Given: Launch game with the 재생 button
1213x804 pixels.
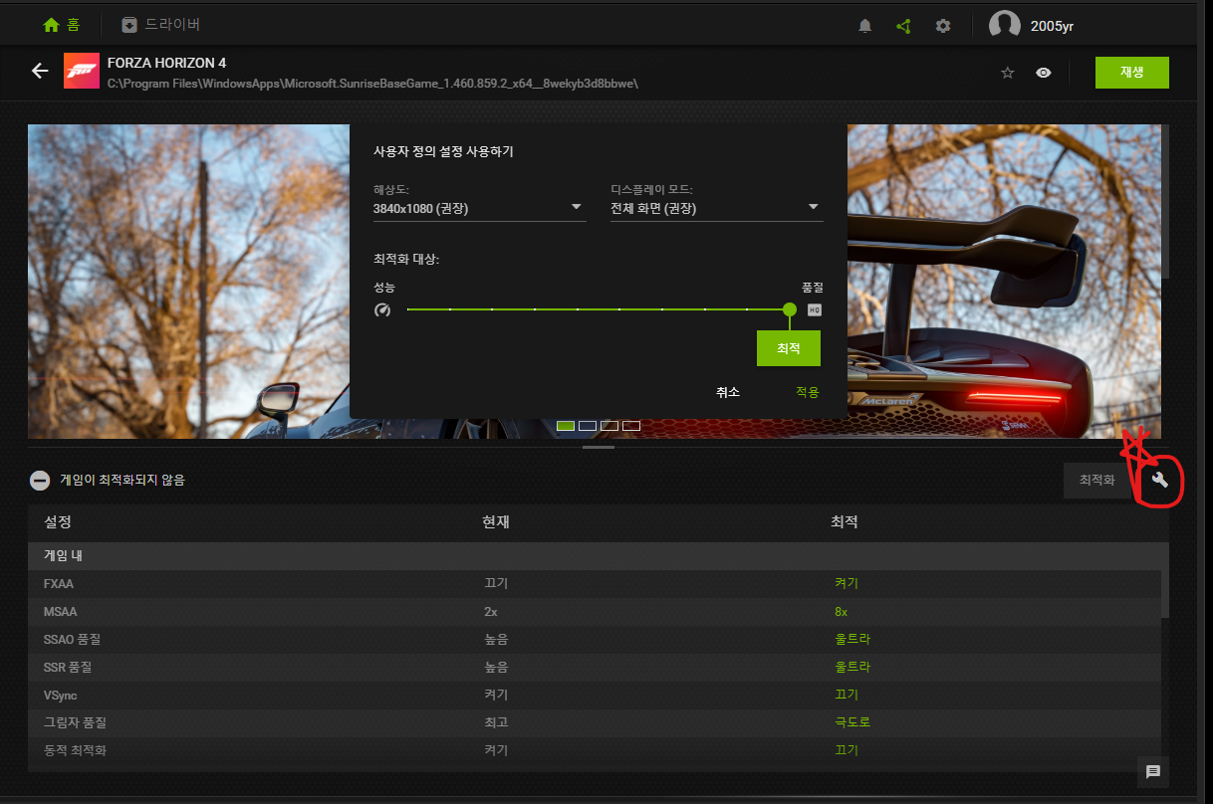Looking at the screenshot, I should point(1131,72).
